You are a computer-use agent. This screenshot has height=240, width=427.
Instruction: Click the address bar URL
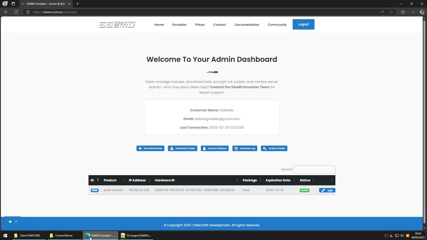coord(55,12)
